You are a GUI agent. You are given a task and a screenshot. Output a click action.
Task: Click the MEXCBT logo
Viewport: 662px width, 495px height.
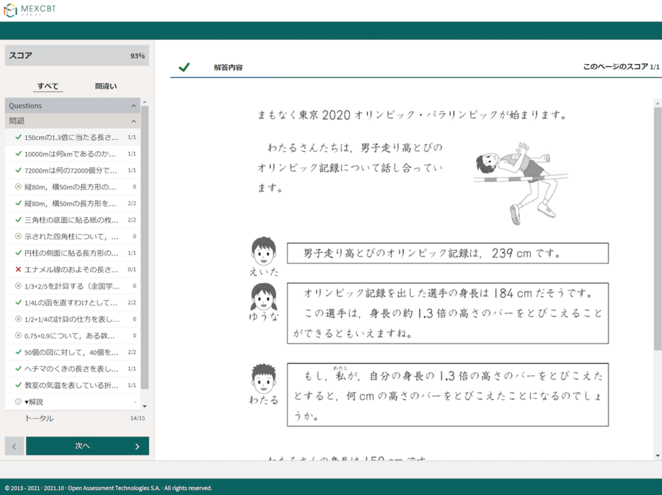[x=30, y=10]
